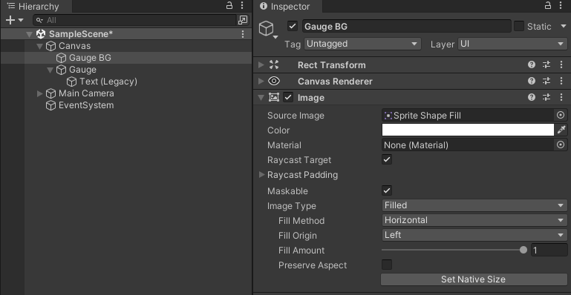Expand the Main Camera arrow
The height and width of the screenshot is (295, 571).
[40, 93]
